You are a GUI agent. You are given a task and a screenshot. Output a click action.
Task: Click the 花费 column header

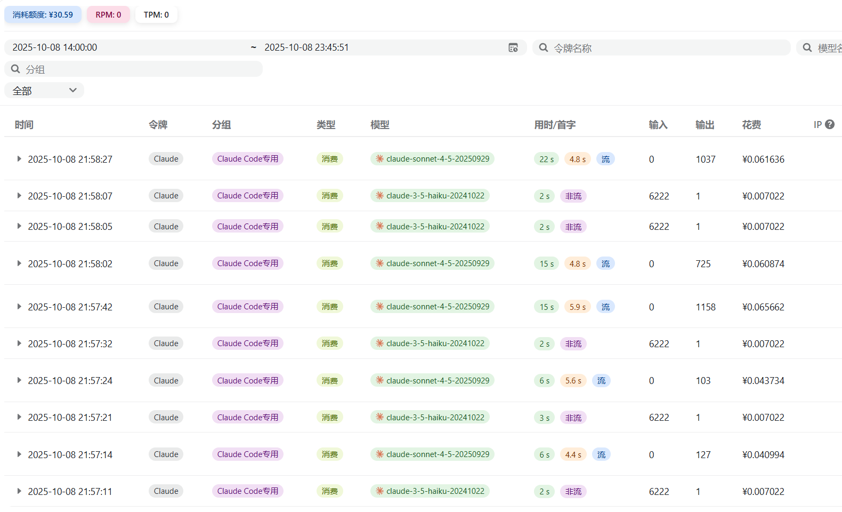pyautogui.click(x=751, y=125)
